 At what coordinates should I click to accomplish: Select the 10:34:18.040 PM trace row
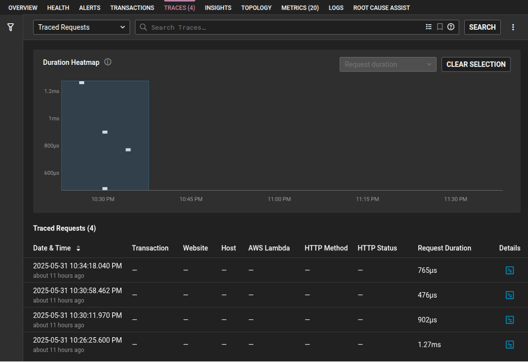tap(275, 271)
